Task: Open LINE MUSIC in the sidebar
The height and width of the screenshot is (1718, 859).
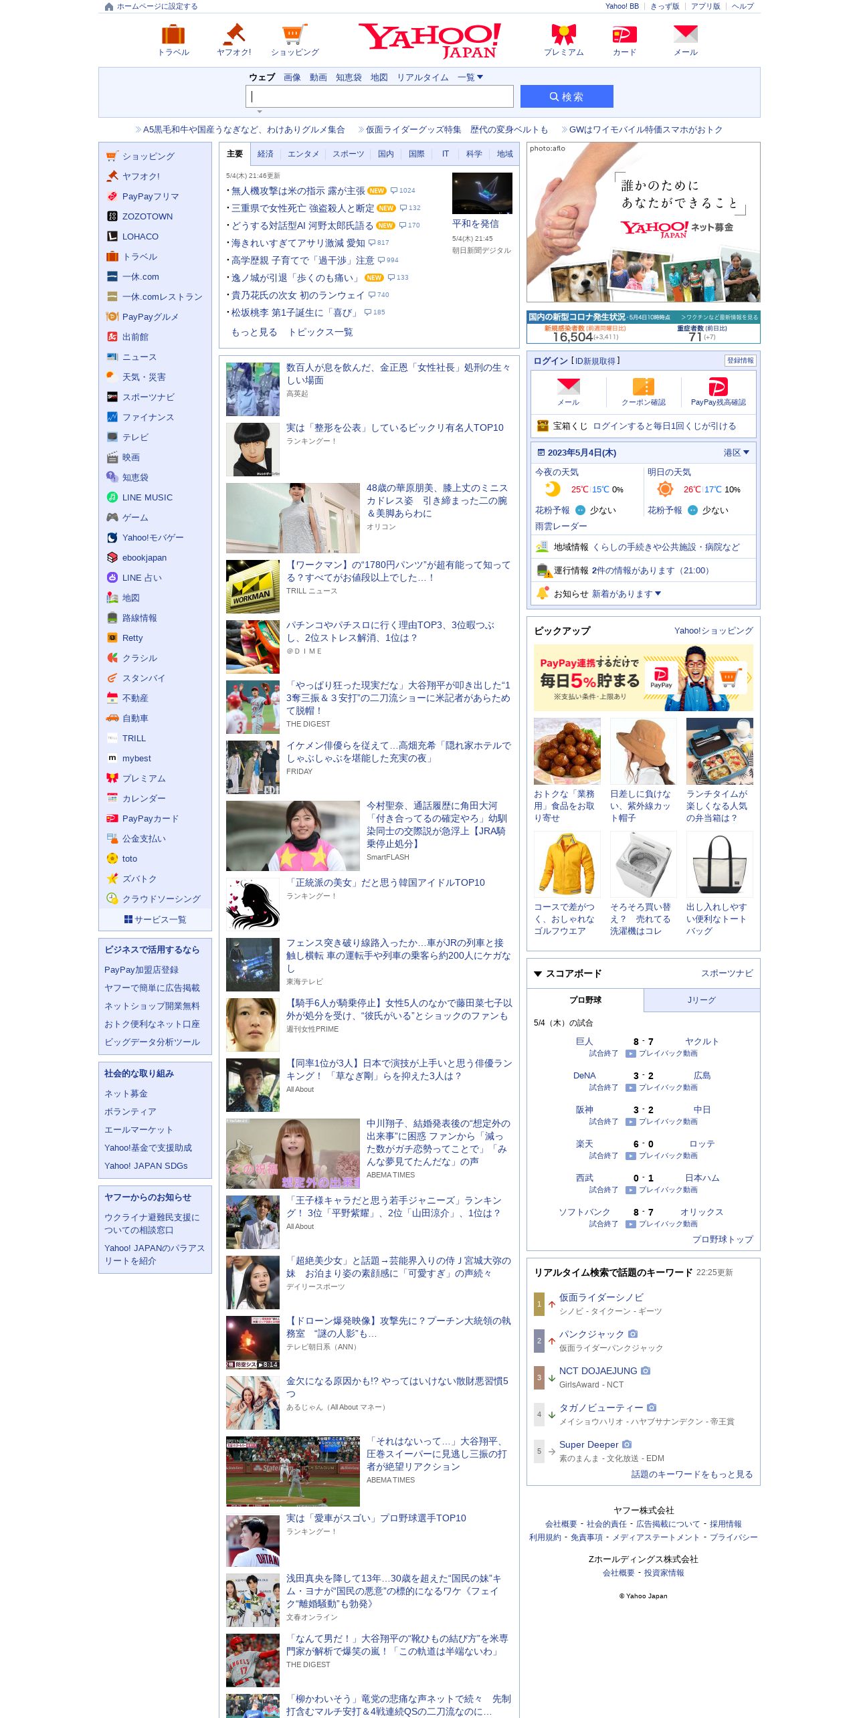Action: tap(147, 498)
